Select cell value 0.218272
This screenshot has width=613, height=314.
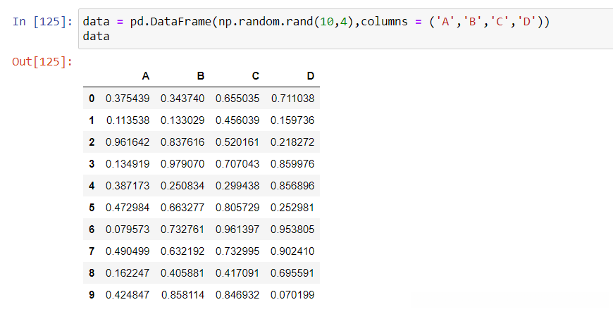(x=292, y=142)
